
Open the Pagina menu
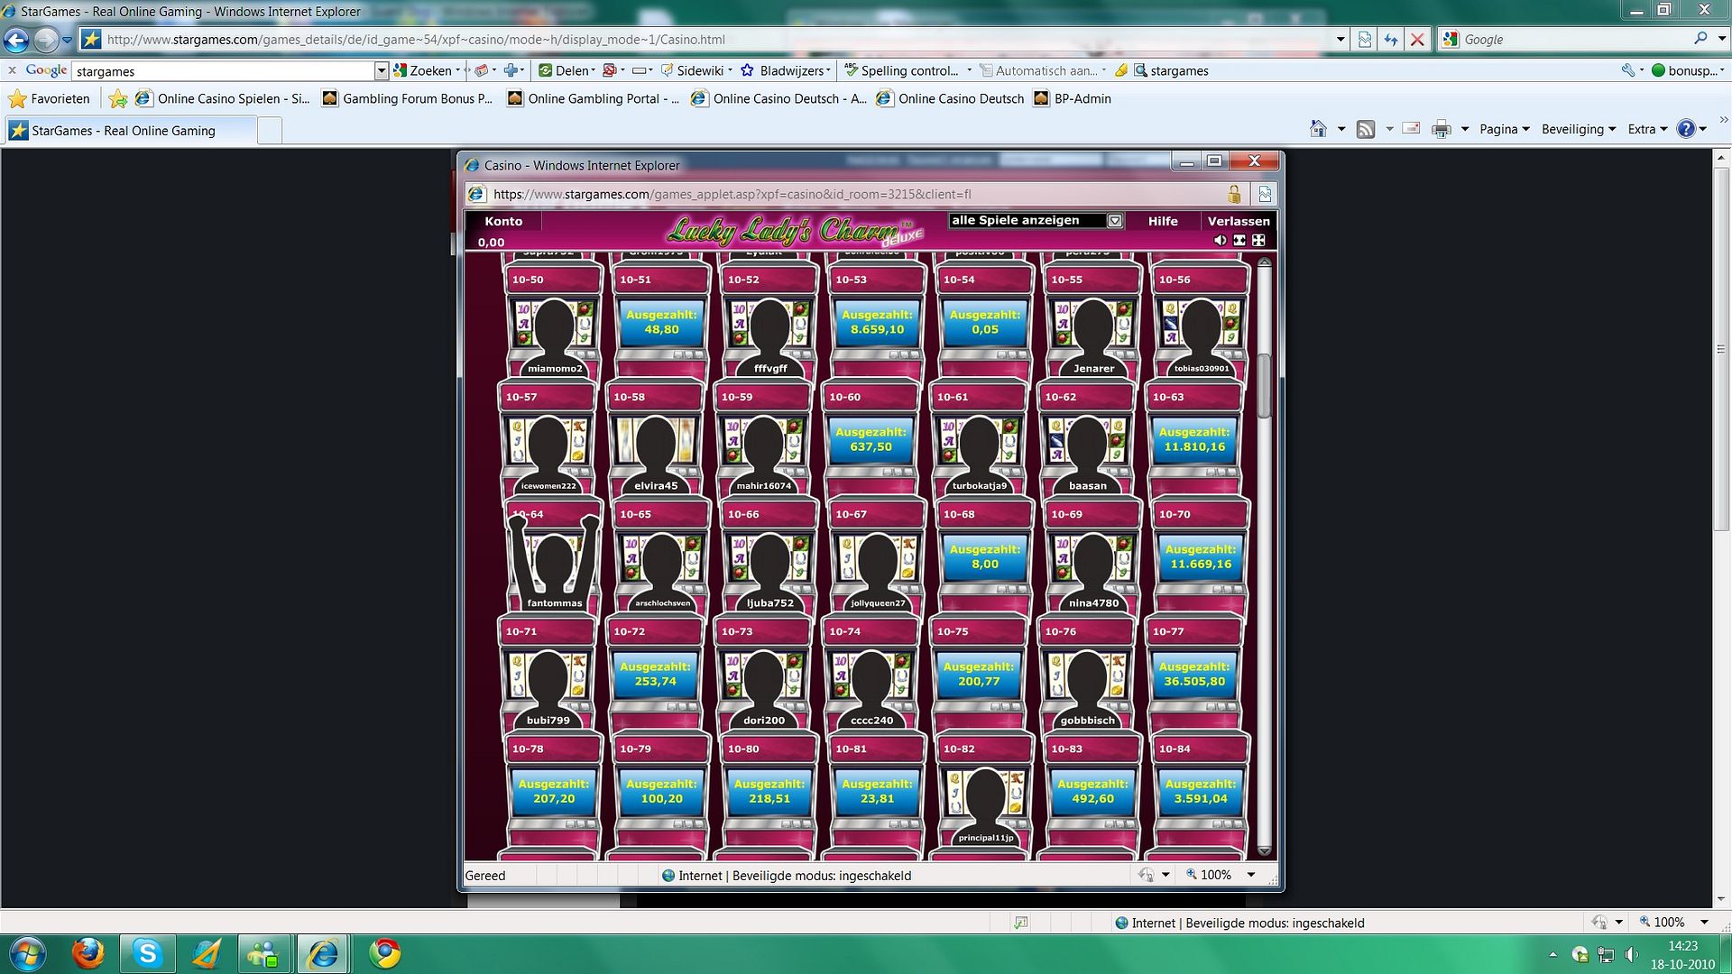[1505, 129]
